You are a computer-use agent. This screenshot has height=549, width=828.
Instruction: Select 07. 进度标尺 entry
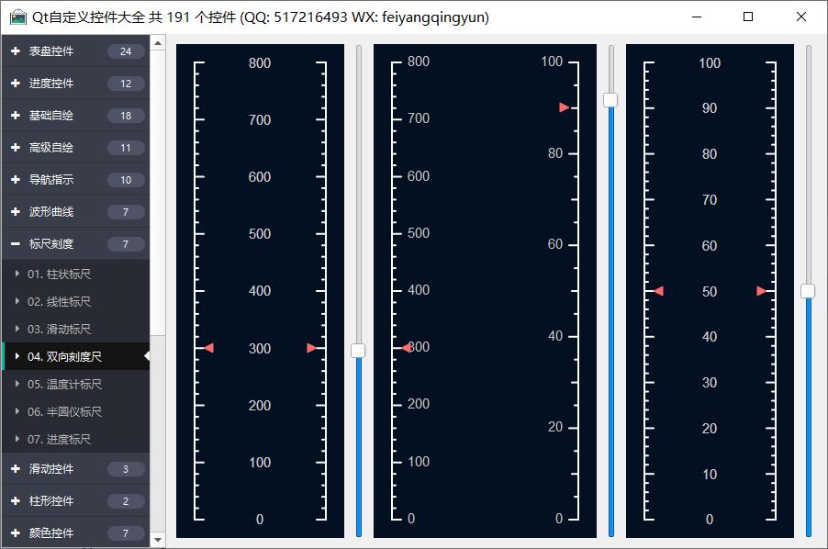[59, 440]
